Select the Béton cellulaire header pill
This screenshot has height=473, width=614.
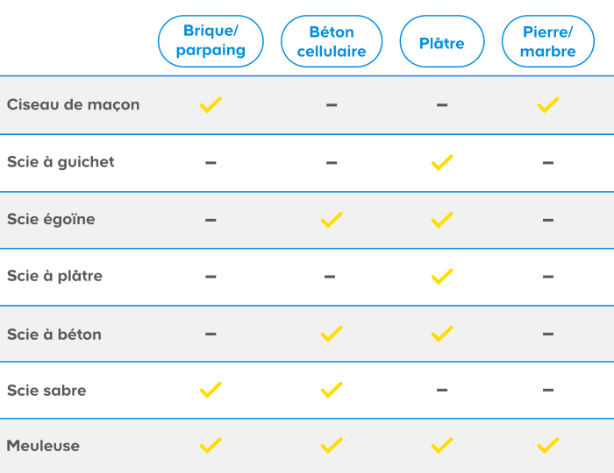[332, 41]
